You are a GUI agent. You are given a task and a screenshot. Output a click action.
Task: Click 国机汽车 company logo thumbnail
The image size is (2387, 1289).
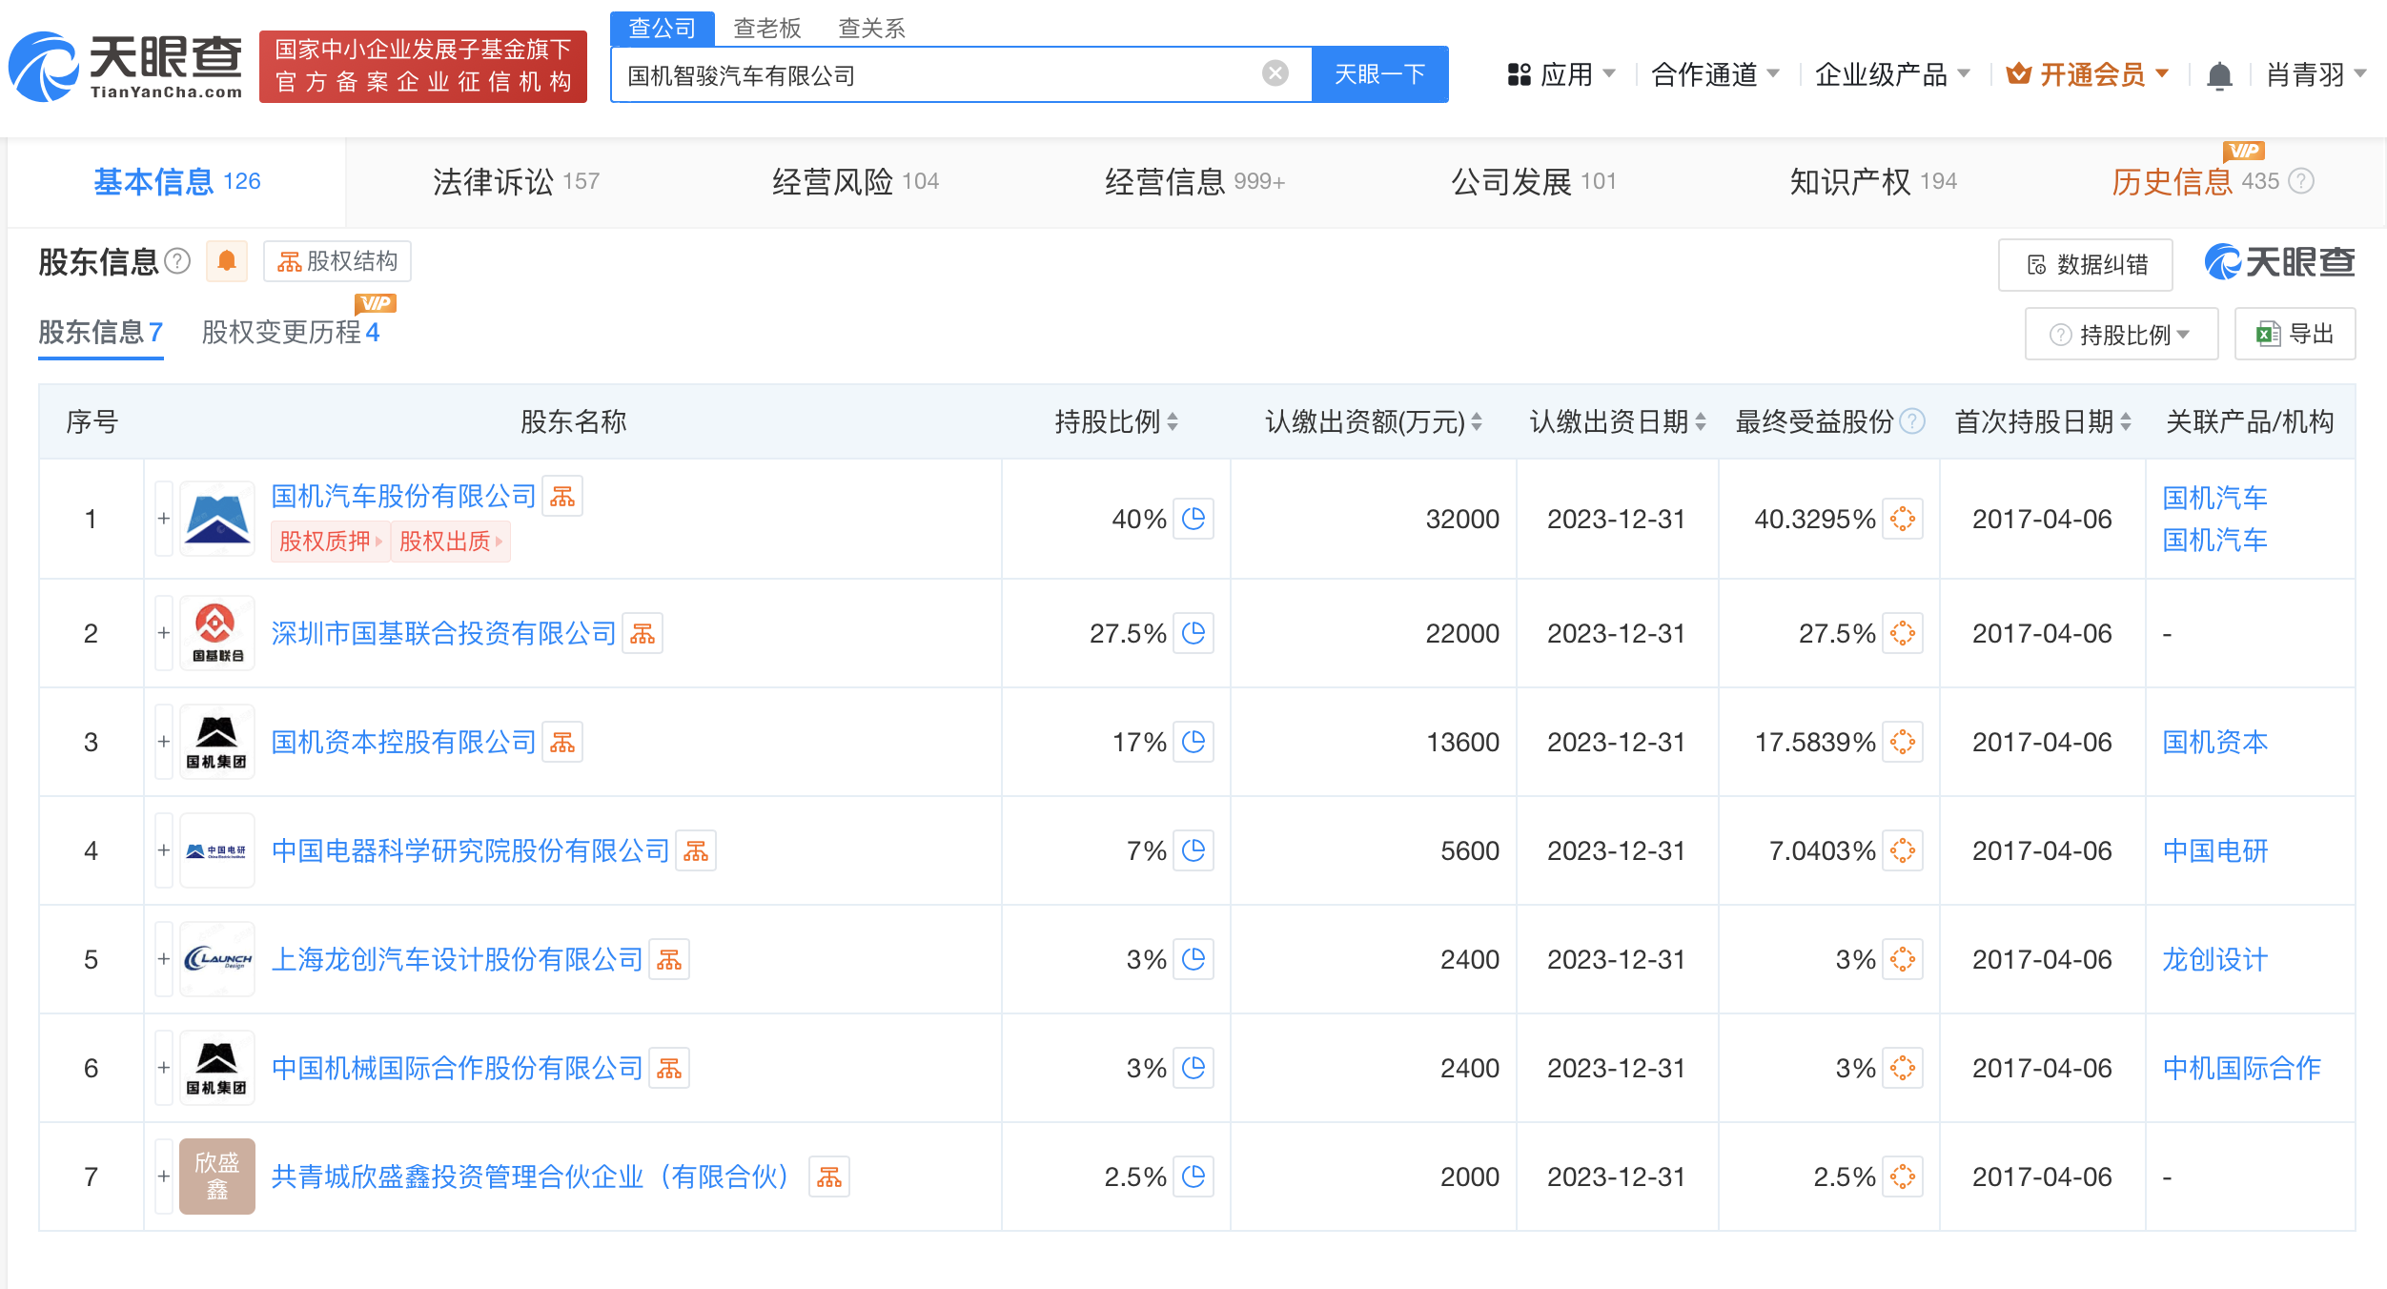[x=217, y=519]
